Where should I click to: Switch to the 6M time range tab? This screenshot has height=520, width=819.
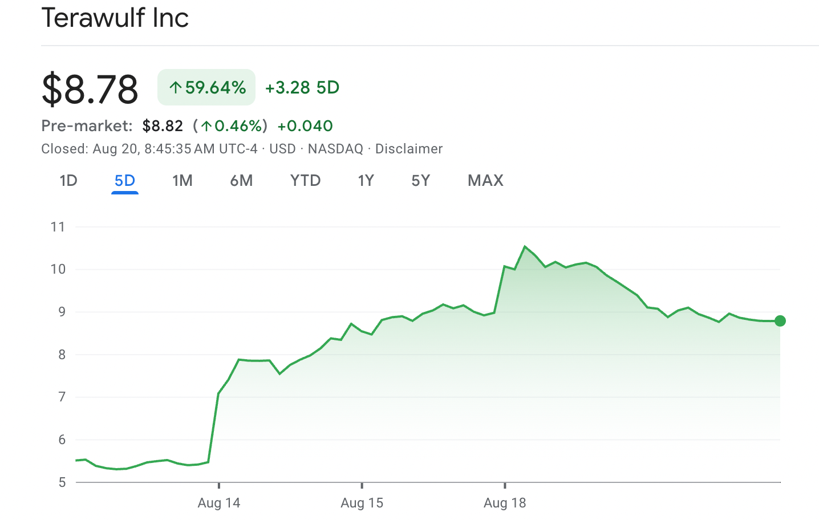tap(241, 180)
